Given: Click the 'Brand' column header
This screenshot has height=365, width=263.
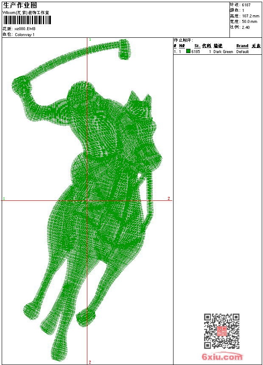Looking at the screenshot, I should [242, 46].
